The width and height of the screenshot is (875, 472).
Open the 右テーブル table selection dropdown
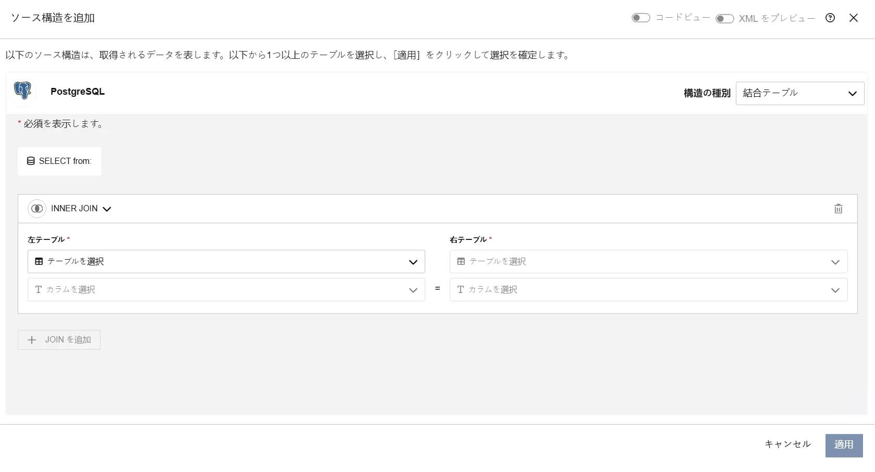pyautogui.click(x=648, y=261)
